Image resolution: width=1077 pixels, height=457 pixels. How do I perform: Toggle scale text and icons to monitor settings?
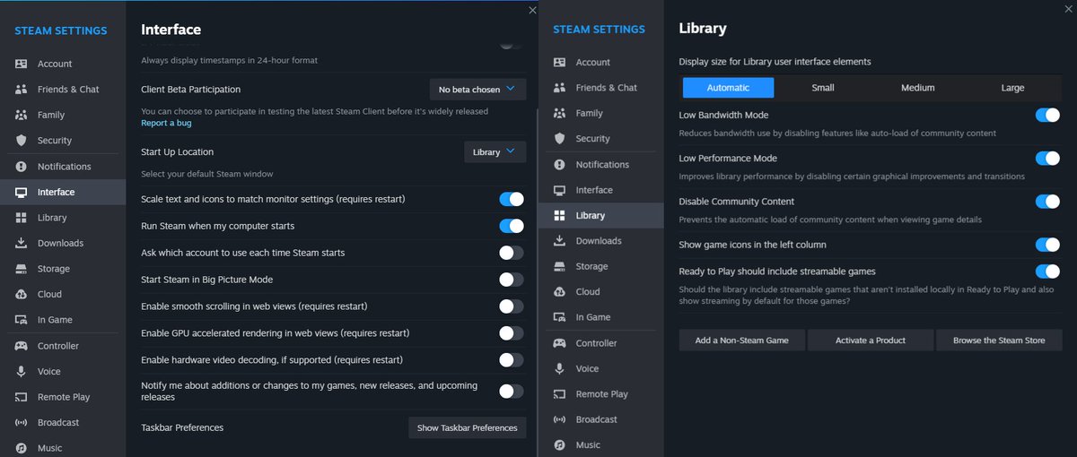(512, 199)
